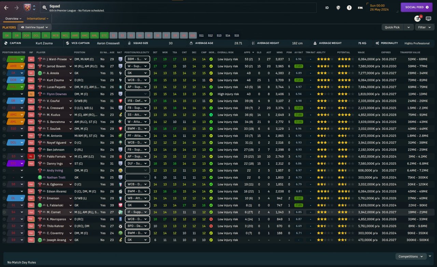Click the Personality icon
The width and height of the screenshot is (437, 267).
377,43
